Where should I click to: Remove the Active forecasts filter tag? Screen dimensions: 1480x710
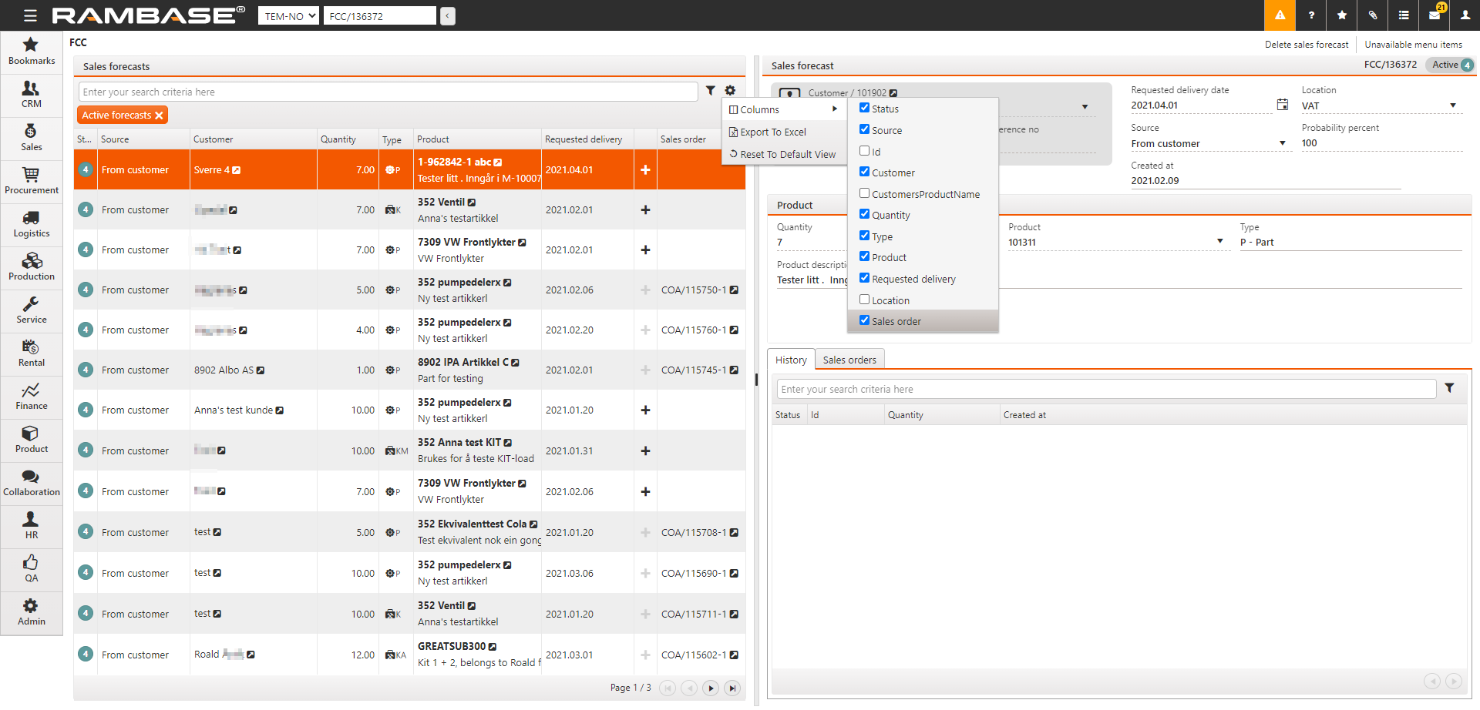pos(159,116)
